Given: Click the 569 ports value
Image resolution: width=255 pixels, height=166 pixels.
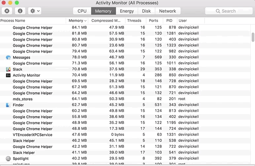Looking at the screenshot, I should [158, 57].
